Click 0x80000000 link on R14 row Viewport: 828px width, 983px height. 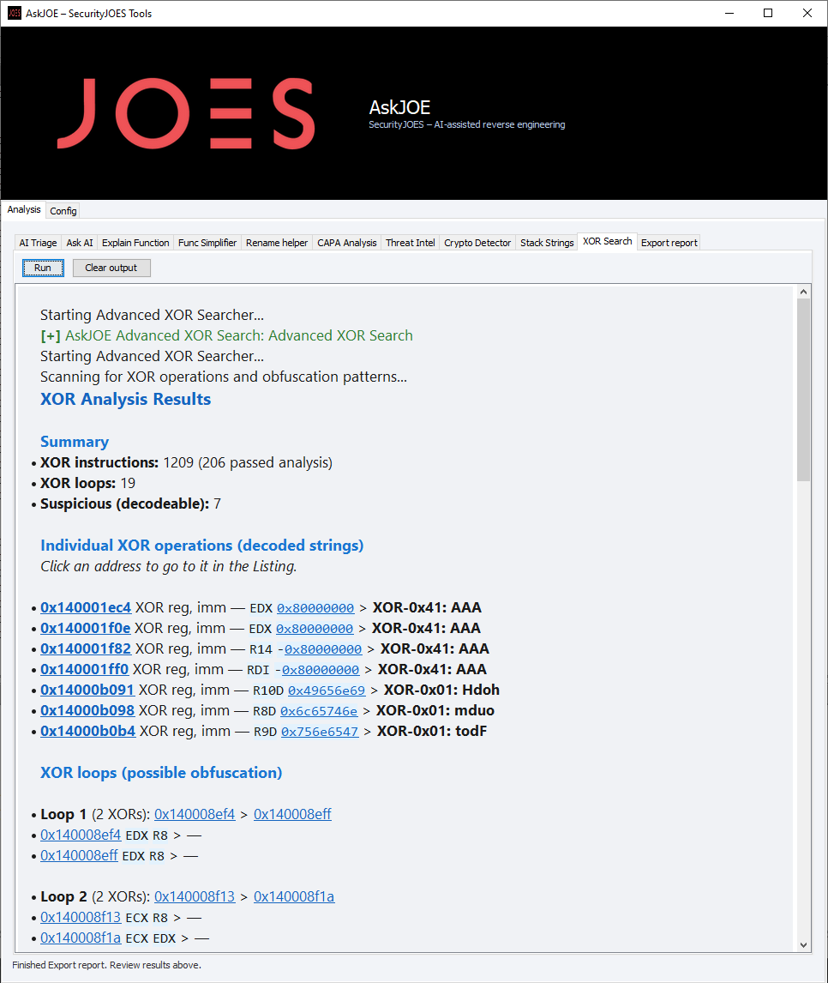pyautogui.click(x=323, y=650)
